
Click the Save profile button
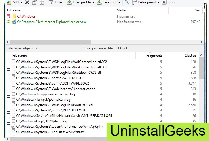pos(109,2)
